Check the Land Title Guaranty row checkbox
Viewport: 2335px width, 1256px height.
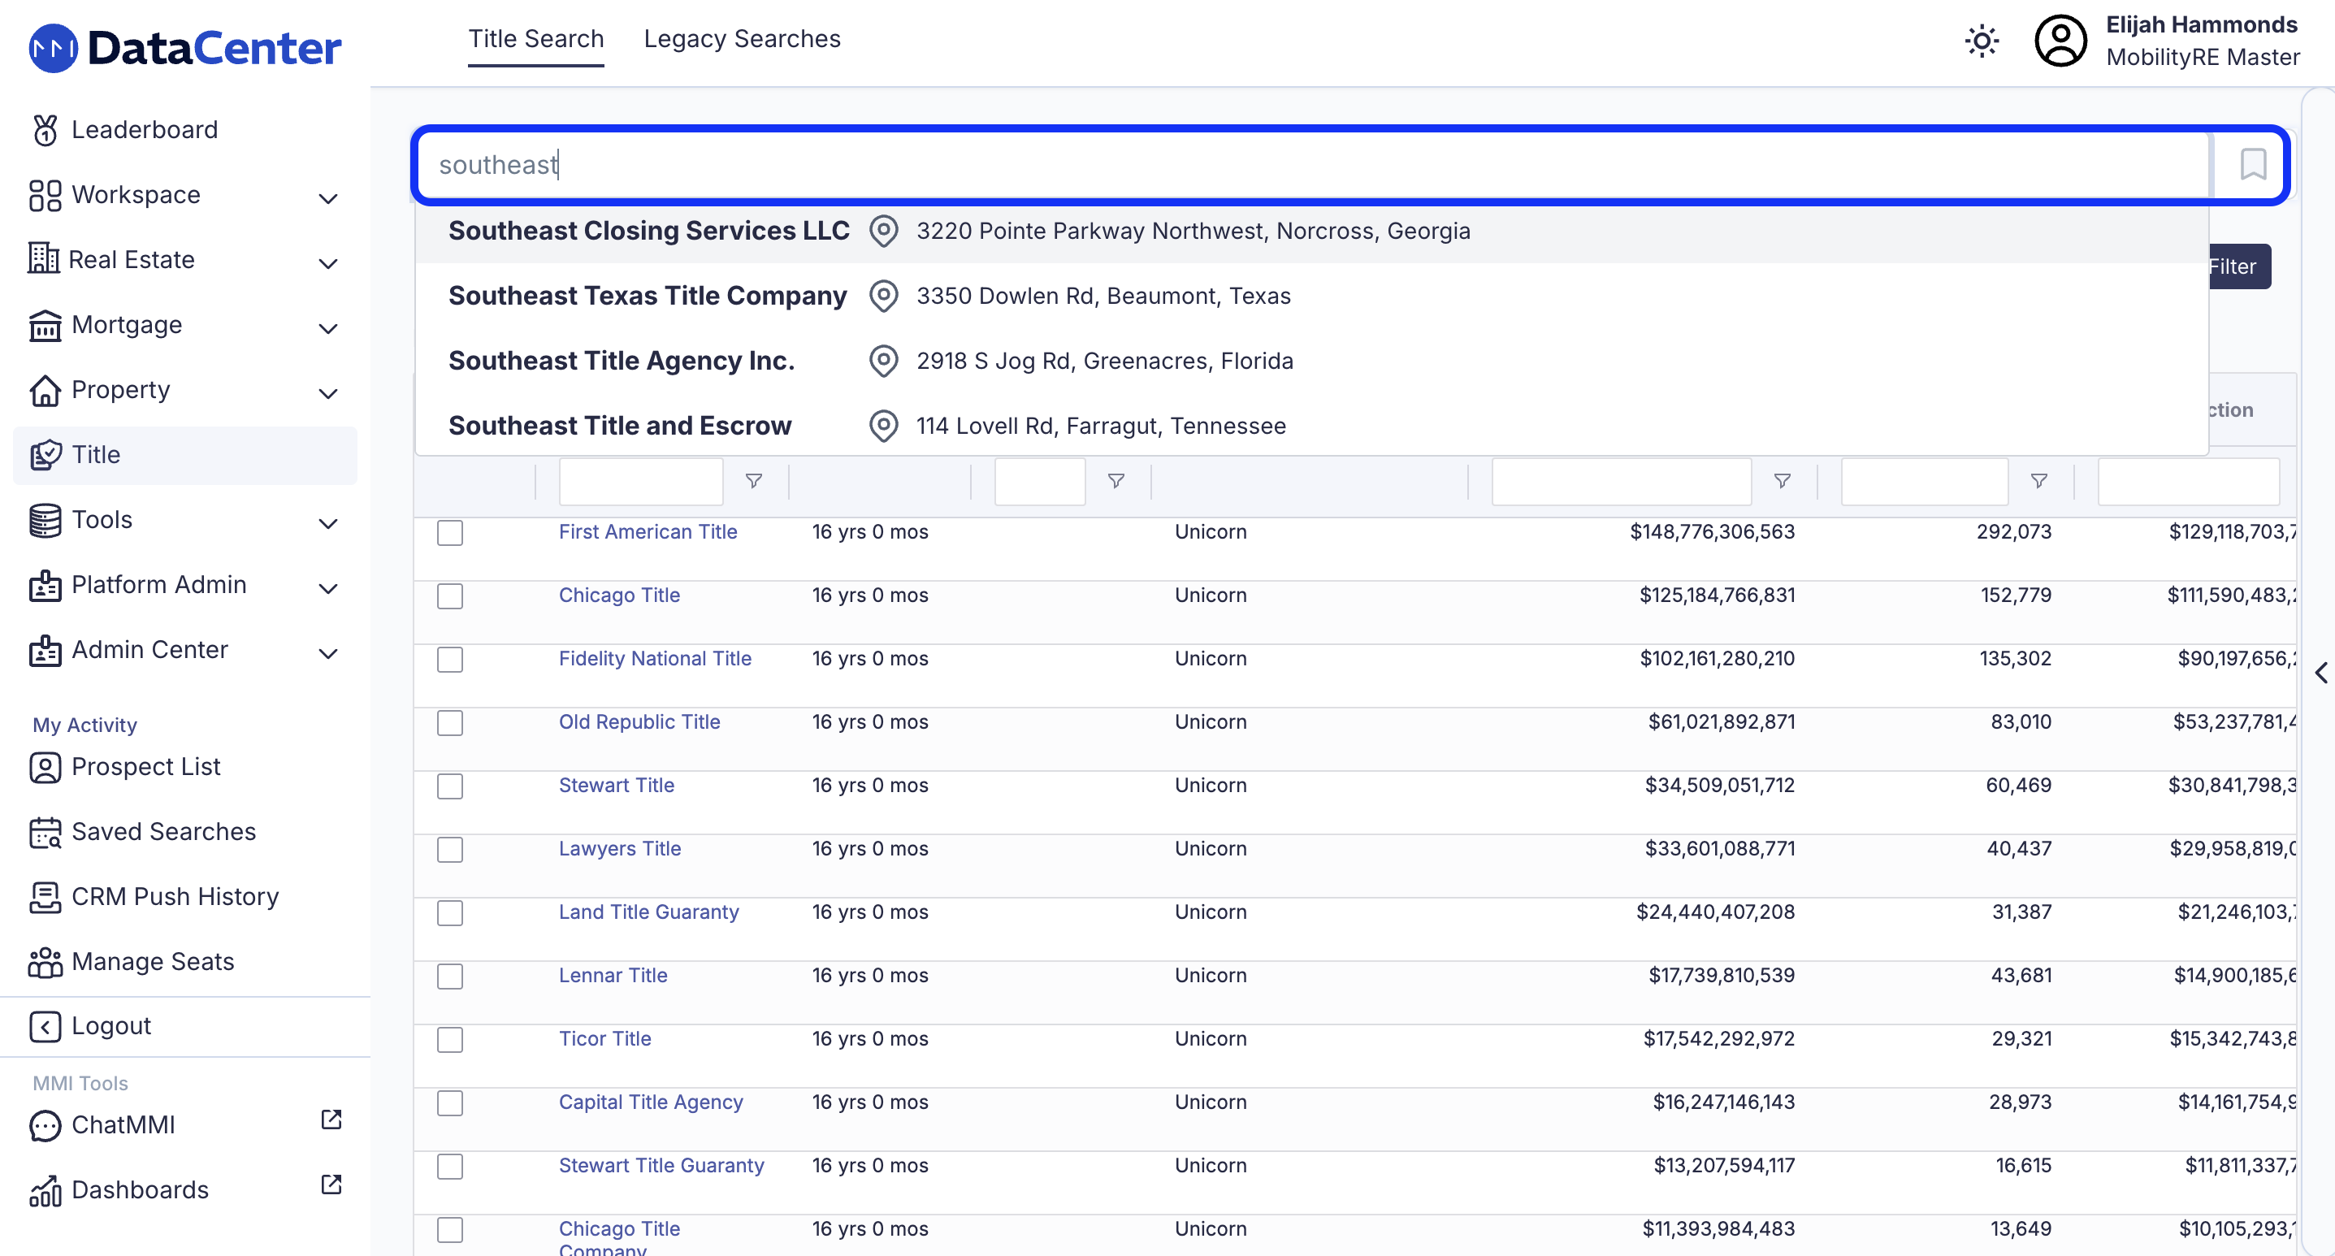[449, 913]
